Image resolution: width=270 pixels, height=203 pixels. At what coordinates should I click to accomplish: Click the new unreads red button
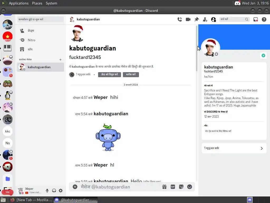(8, 192)
